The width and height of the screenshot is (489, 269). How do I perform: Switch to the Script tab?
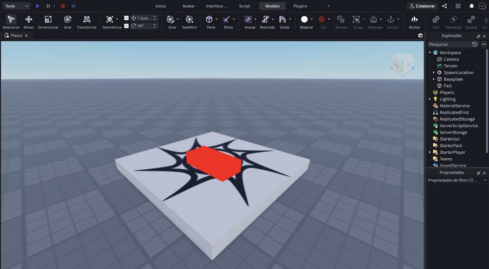click(244, 6)
